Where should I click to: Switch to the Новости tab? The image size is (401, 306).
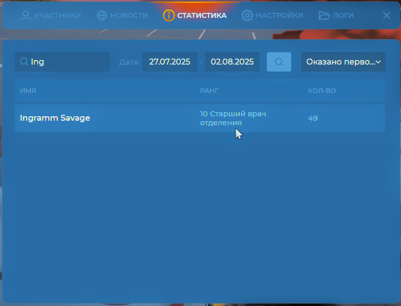[122, 15]
